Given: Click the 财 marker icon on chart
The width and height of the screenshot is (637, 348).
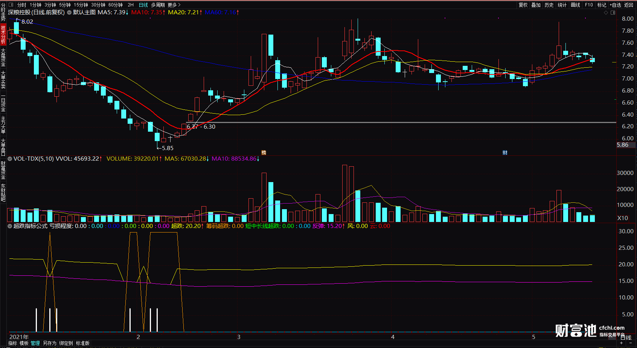Looking at the screenshot, I should click(505, 152).
